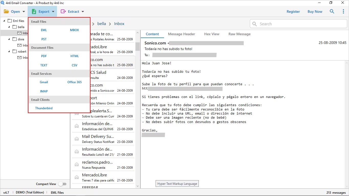Open the Extract dropdown arrow
Viewport: 349px width, 196px height.
pos(83,11)
